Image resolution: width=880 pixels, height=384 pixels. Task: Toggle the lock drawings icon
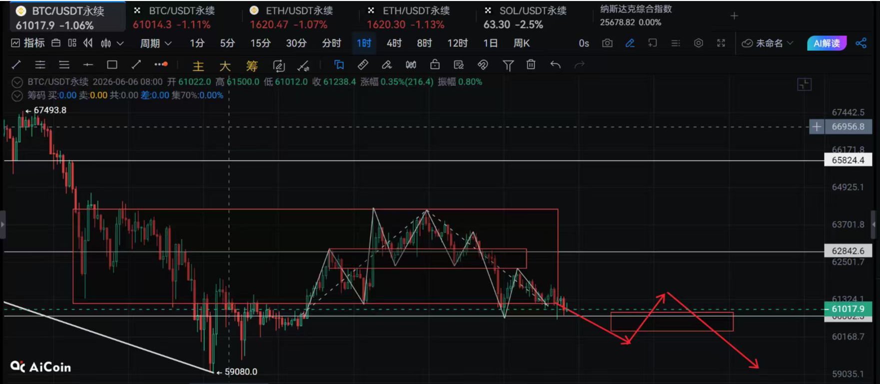pos(435,65)
